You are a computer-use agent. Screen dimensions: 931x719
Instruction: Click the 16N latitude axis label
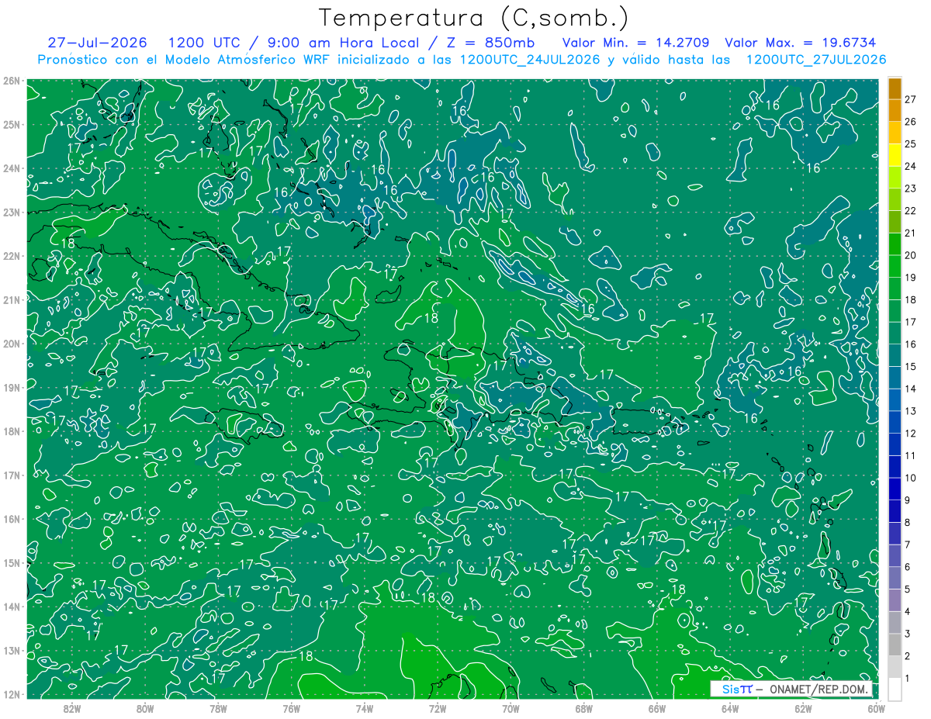(x=12, y=519)
